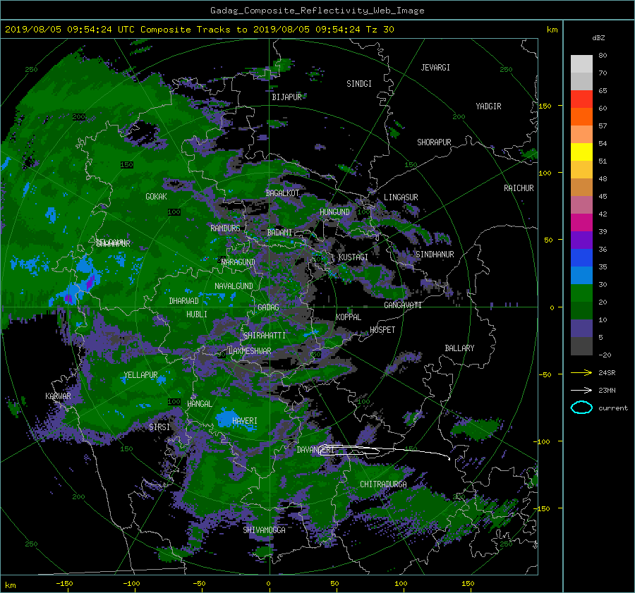Select the HUBLI city label

click(x=197, y=314)
